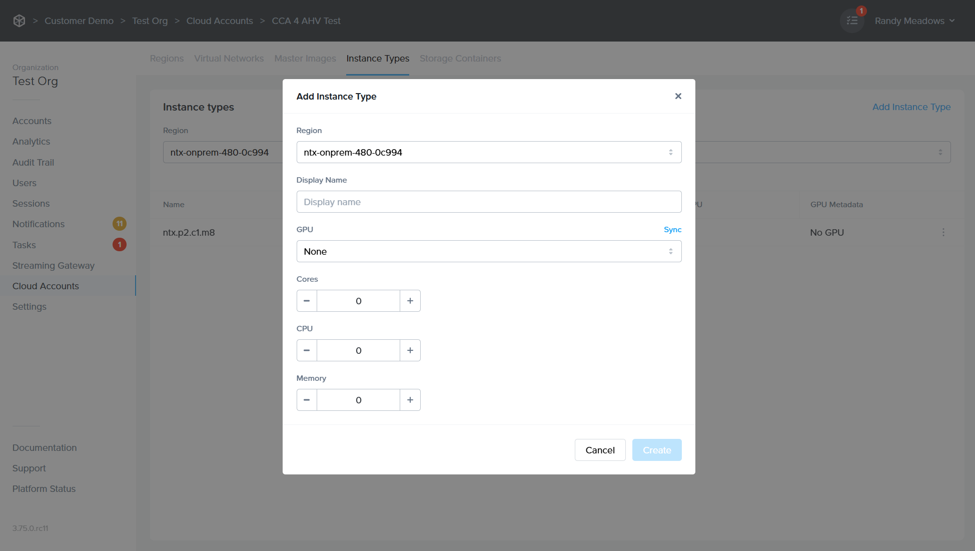The height and width of the screenshot is (551, 975).
Task: Click the Sync link next to GPU
Action: [x=672, y=229]
